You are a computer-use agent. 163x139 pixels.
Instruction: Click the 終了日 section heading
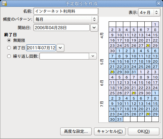10,35
